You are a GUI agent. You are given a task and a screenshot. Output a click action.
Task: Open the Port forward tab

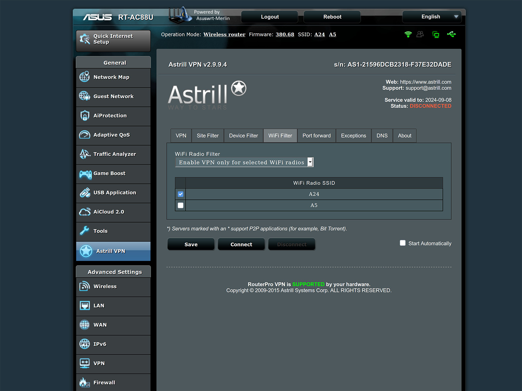tap(316, 136)
